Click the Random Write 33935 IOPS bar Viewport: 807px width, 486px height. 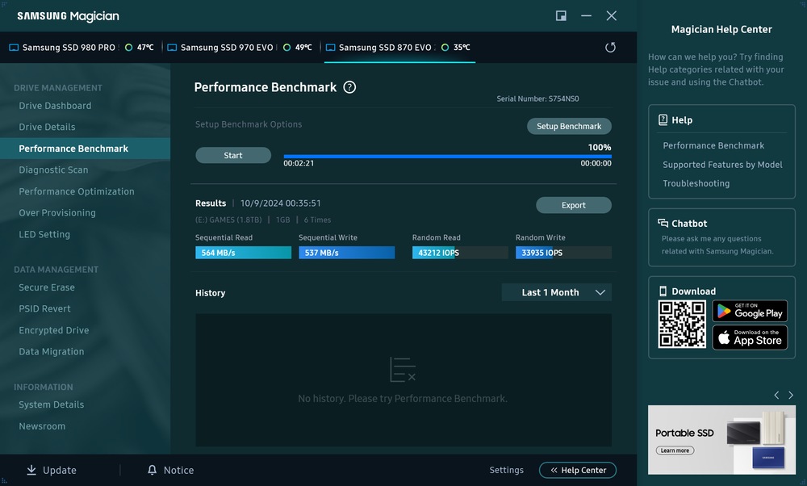pyautogui.click(x=563, y=252)
